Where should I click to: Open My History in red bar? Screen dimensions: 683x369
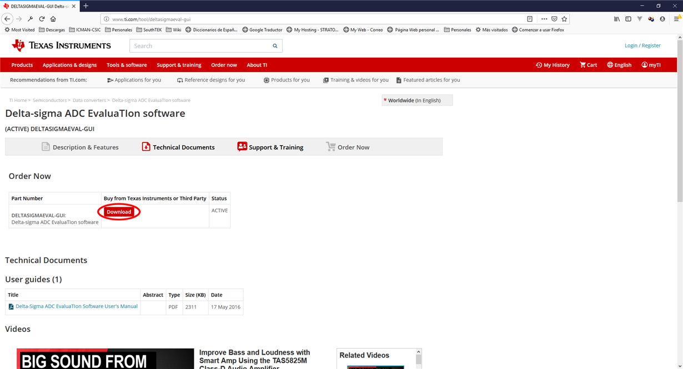553,65
